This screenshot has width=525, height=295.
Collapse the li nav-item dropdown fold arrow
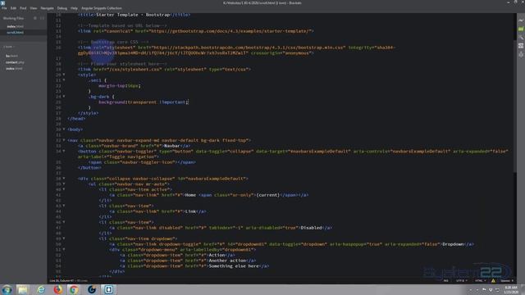tap(64, 238)
